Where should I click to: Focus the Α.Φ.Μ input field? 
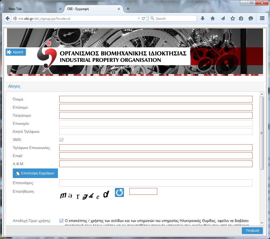point(156,164)
